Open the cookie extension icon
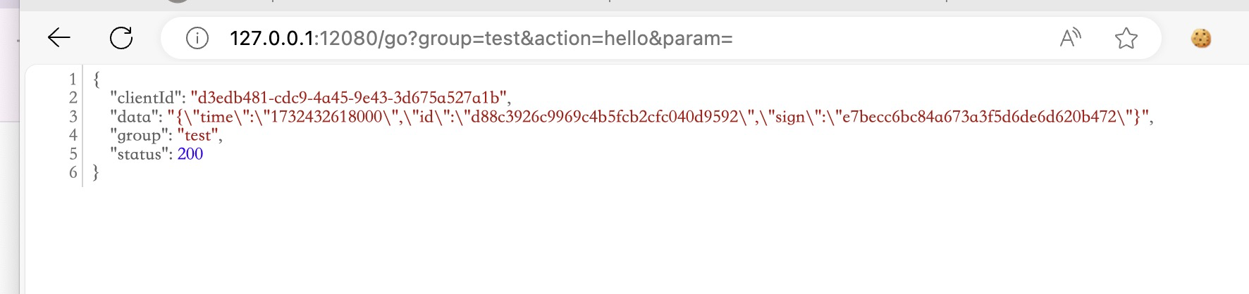Image resolution: width=1249 pixels, height=294 pixels. coord(1201,38)
